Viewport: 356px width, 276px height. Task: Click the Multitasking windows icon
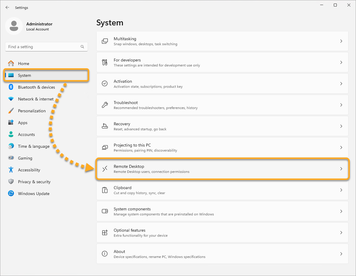point(105,41)
